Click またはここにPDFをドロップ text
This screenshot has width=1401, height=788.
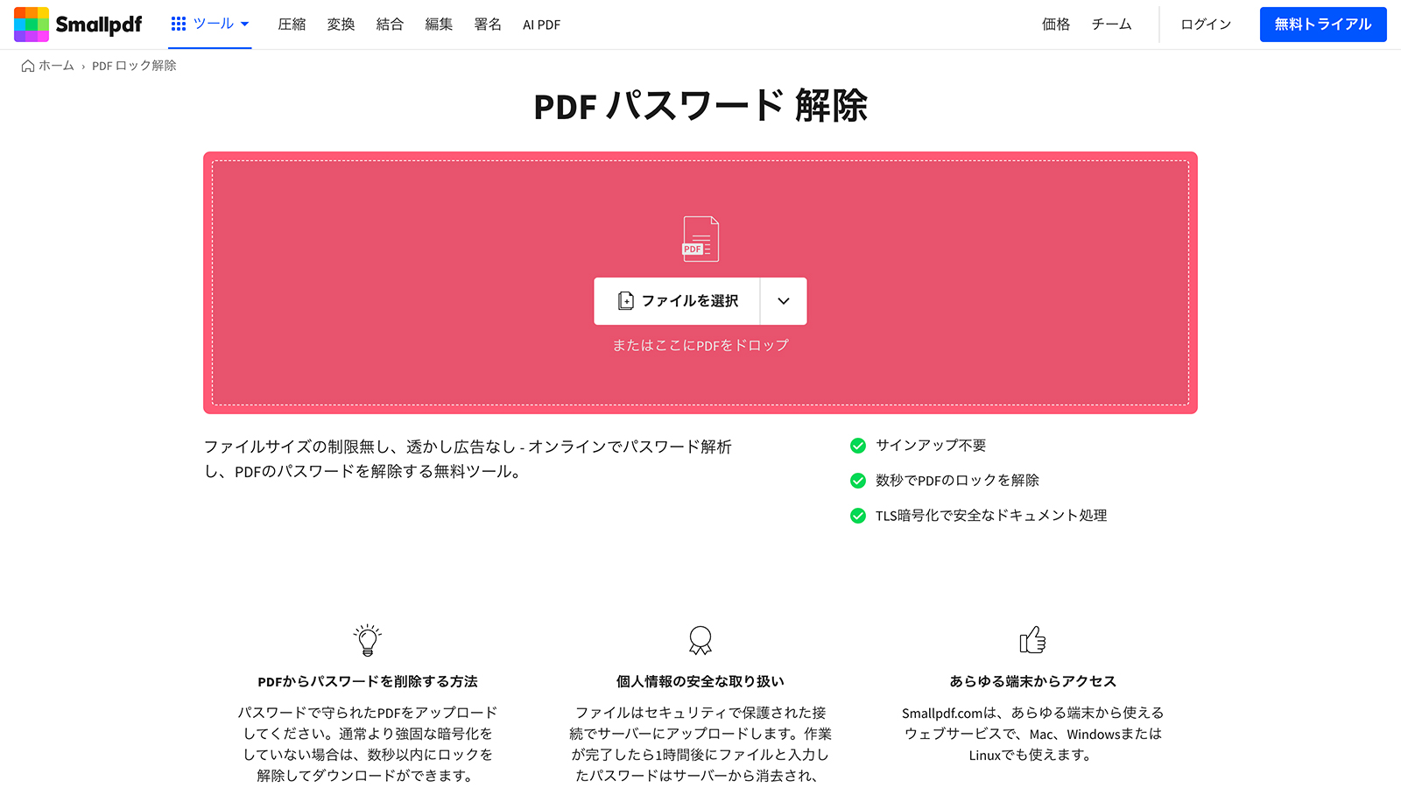[x=700, y=345]
